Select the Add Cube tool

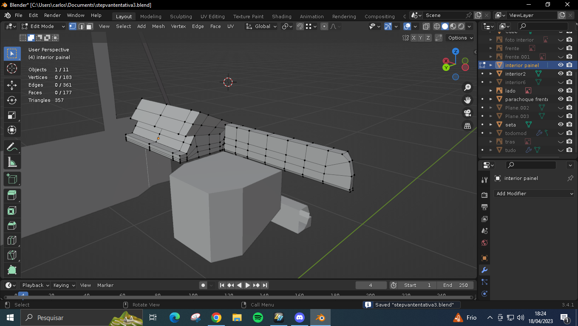12,179
